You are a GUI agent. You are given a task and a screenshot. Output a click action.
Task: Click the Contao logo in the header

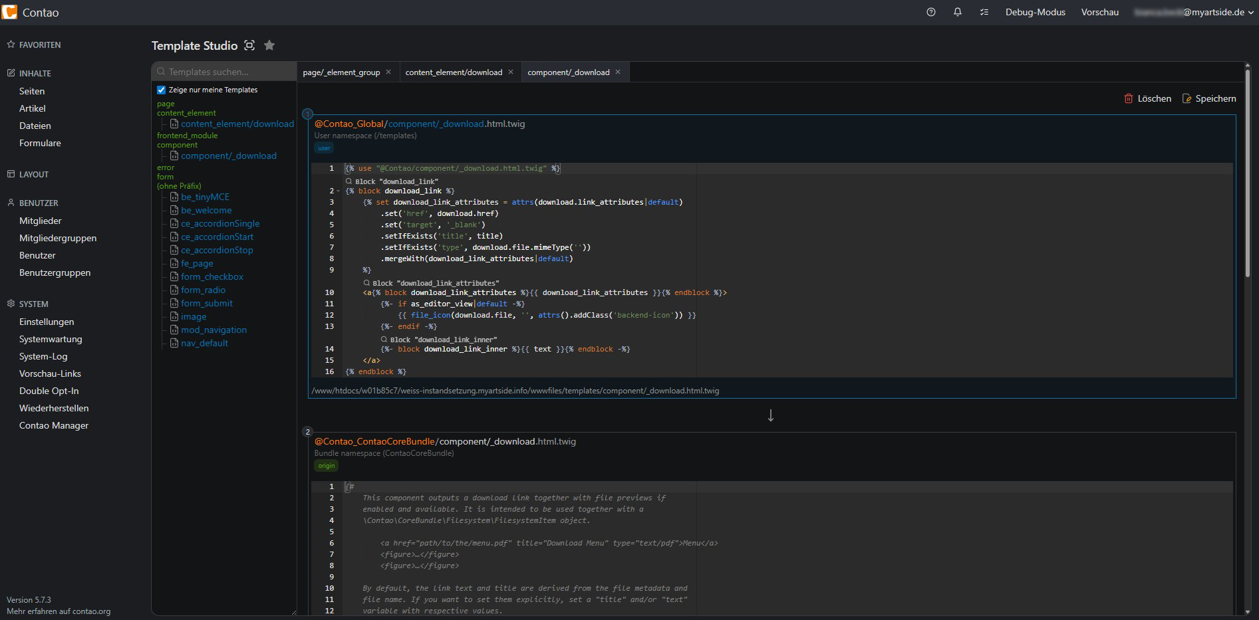10,12
